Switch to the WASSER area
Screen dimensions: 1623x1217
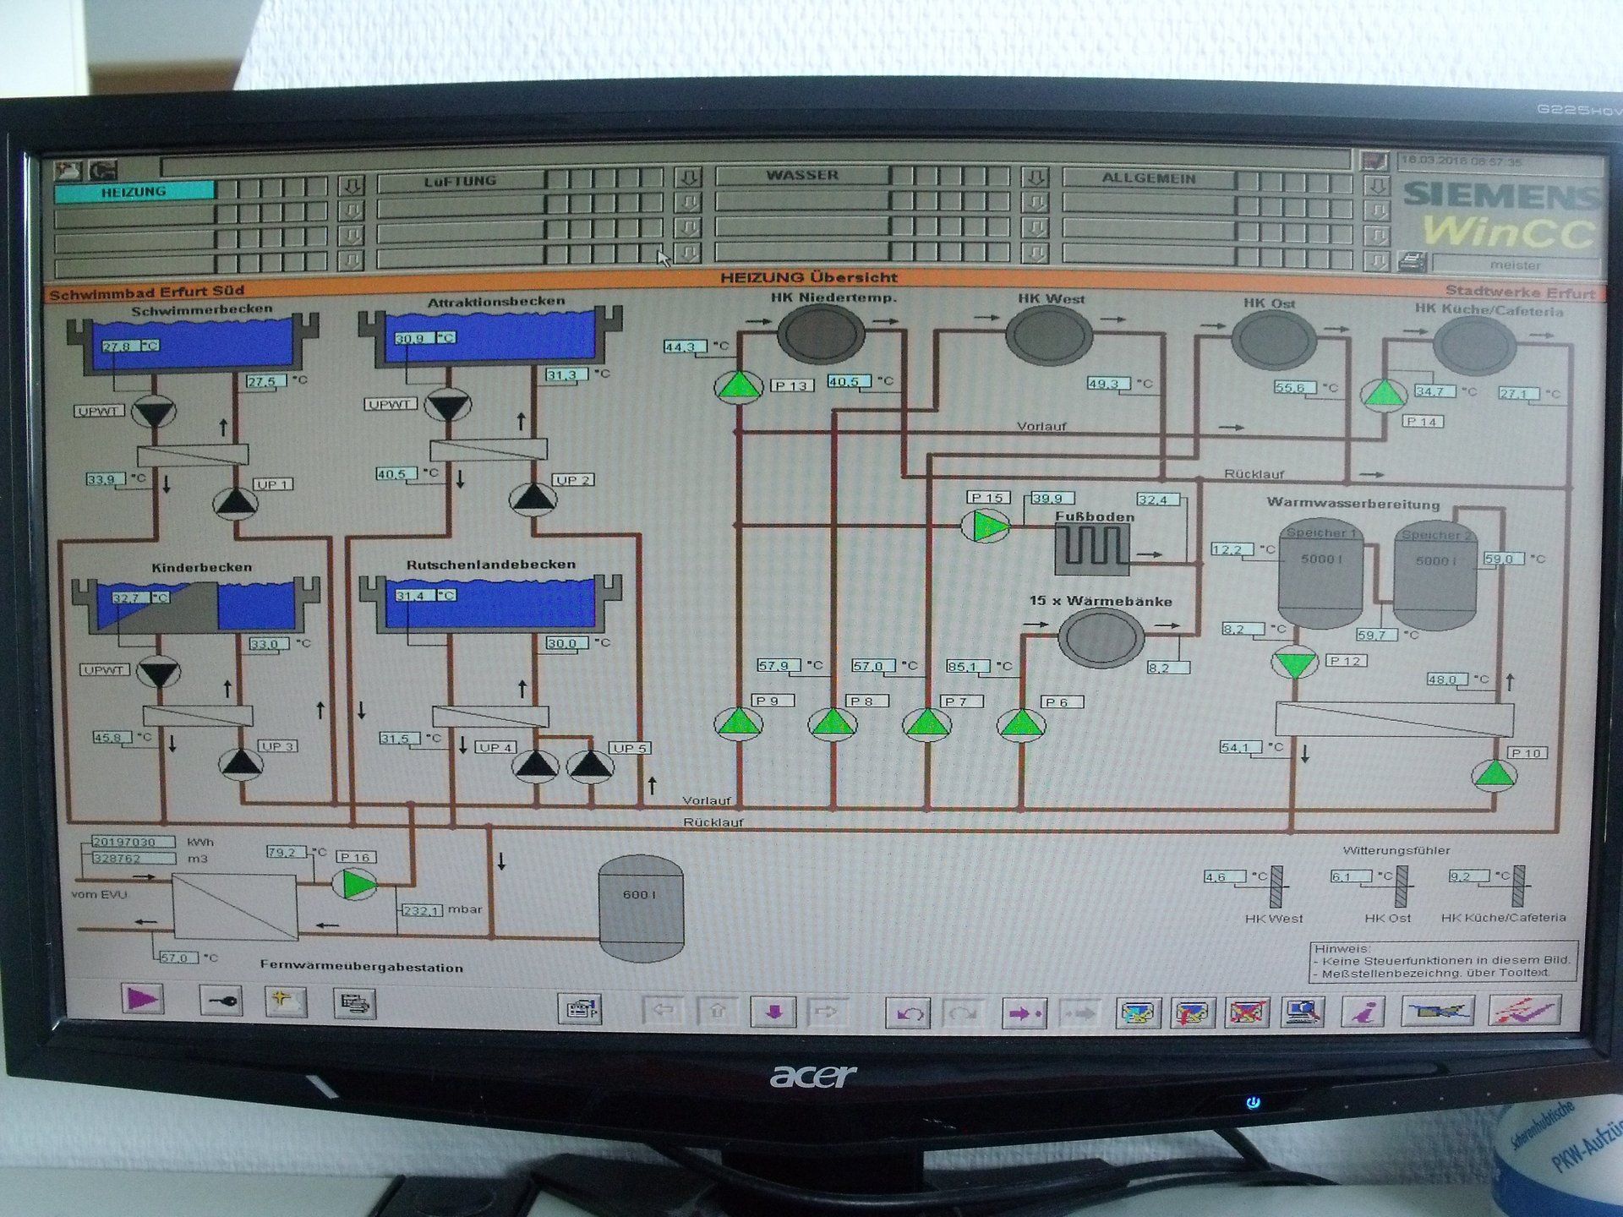pos(803,174)
